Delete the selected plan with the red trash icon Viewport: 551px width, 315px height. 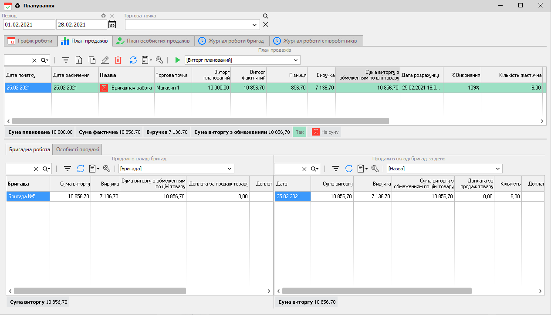pos(118,60)
